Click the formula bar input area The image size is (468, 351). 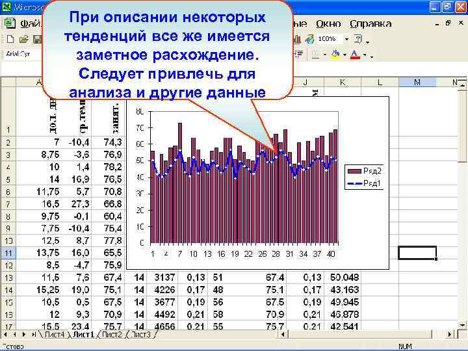pos(234,69)
